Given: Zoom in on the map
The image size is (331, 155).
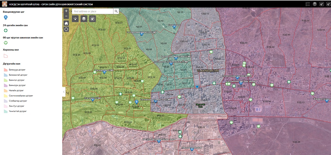Looking at the screenshot, I should 66,11.
